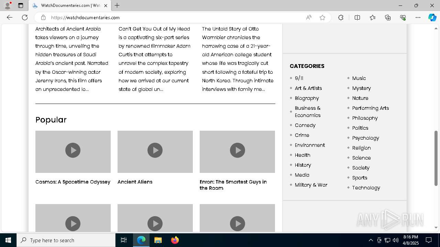Select the WatchDocumentaries.com tab
440x247 pixels.
pyautogui.click(x=70, y=5)
